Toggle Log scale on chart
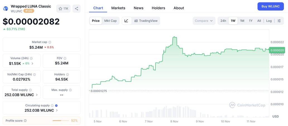This screenshot has height=126, width=288. pos(269,21)
